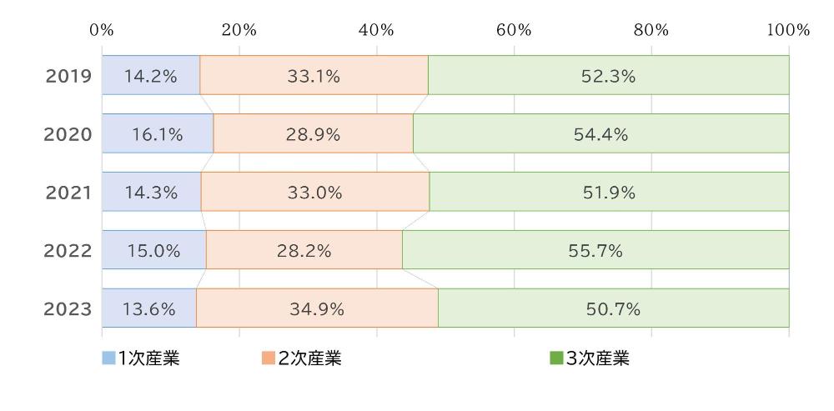The height and width of the screenshot is (411, 834).
Task: Click the 2021 orange segment 33.0%
Action: click(x=314, y=193)
